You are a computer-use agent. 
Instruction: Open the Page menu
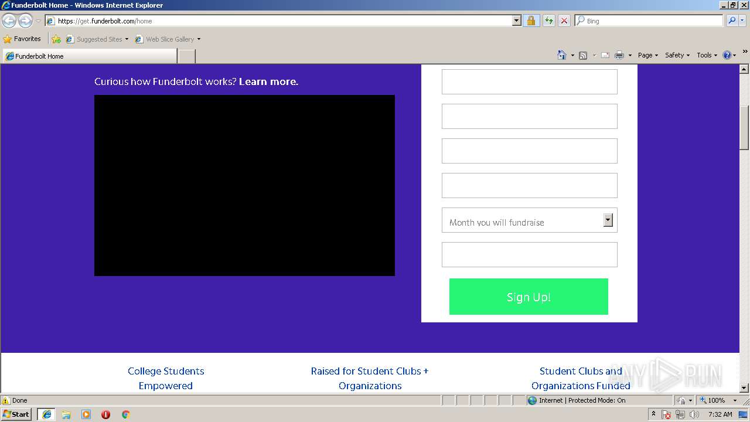pyautogui.click(x=648, y=55)
